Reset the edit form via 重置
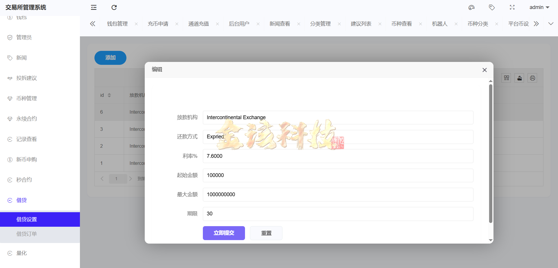The height and width of the screenshot is (268, 558). click(266, 233)
